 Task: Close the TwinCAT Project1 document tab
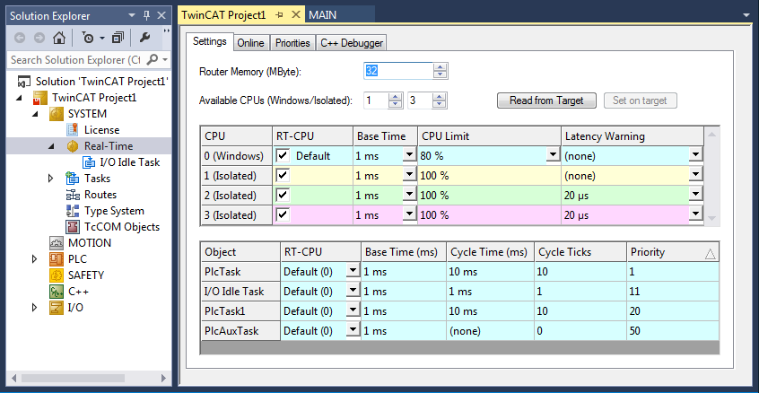point(295,15)
